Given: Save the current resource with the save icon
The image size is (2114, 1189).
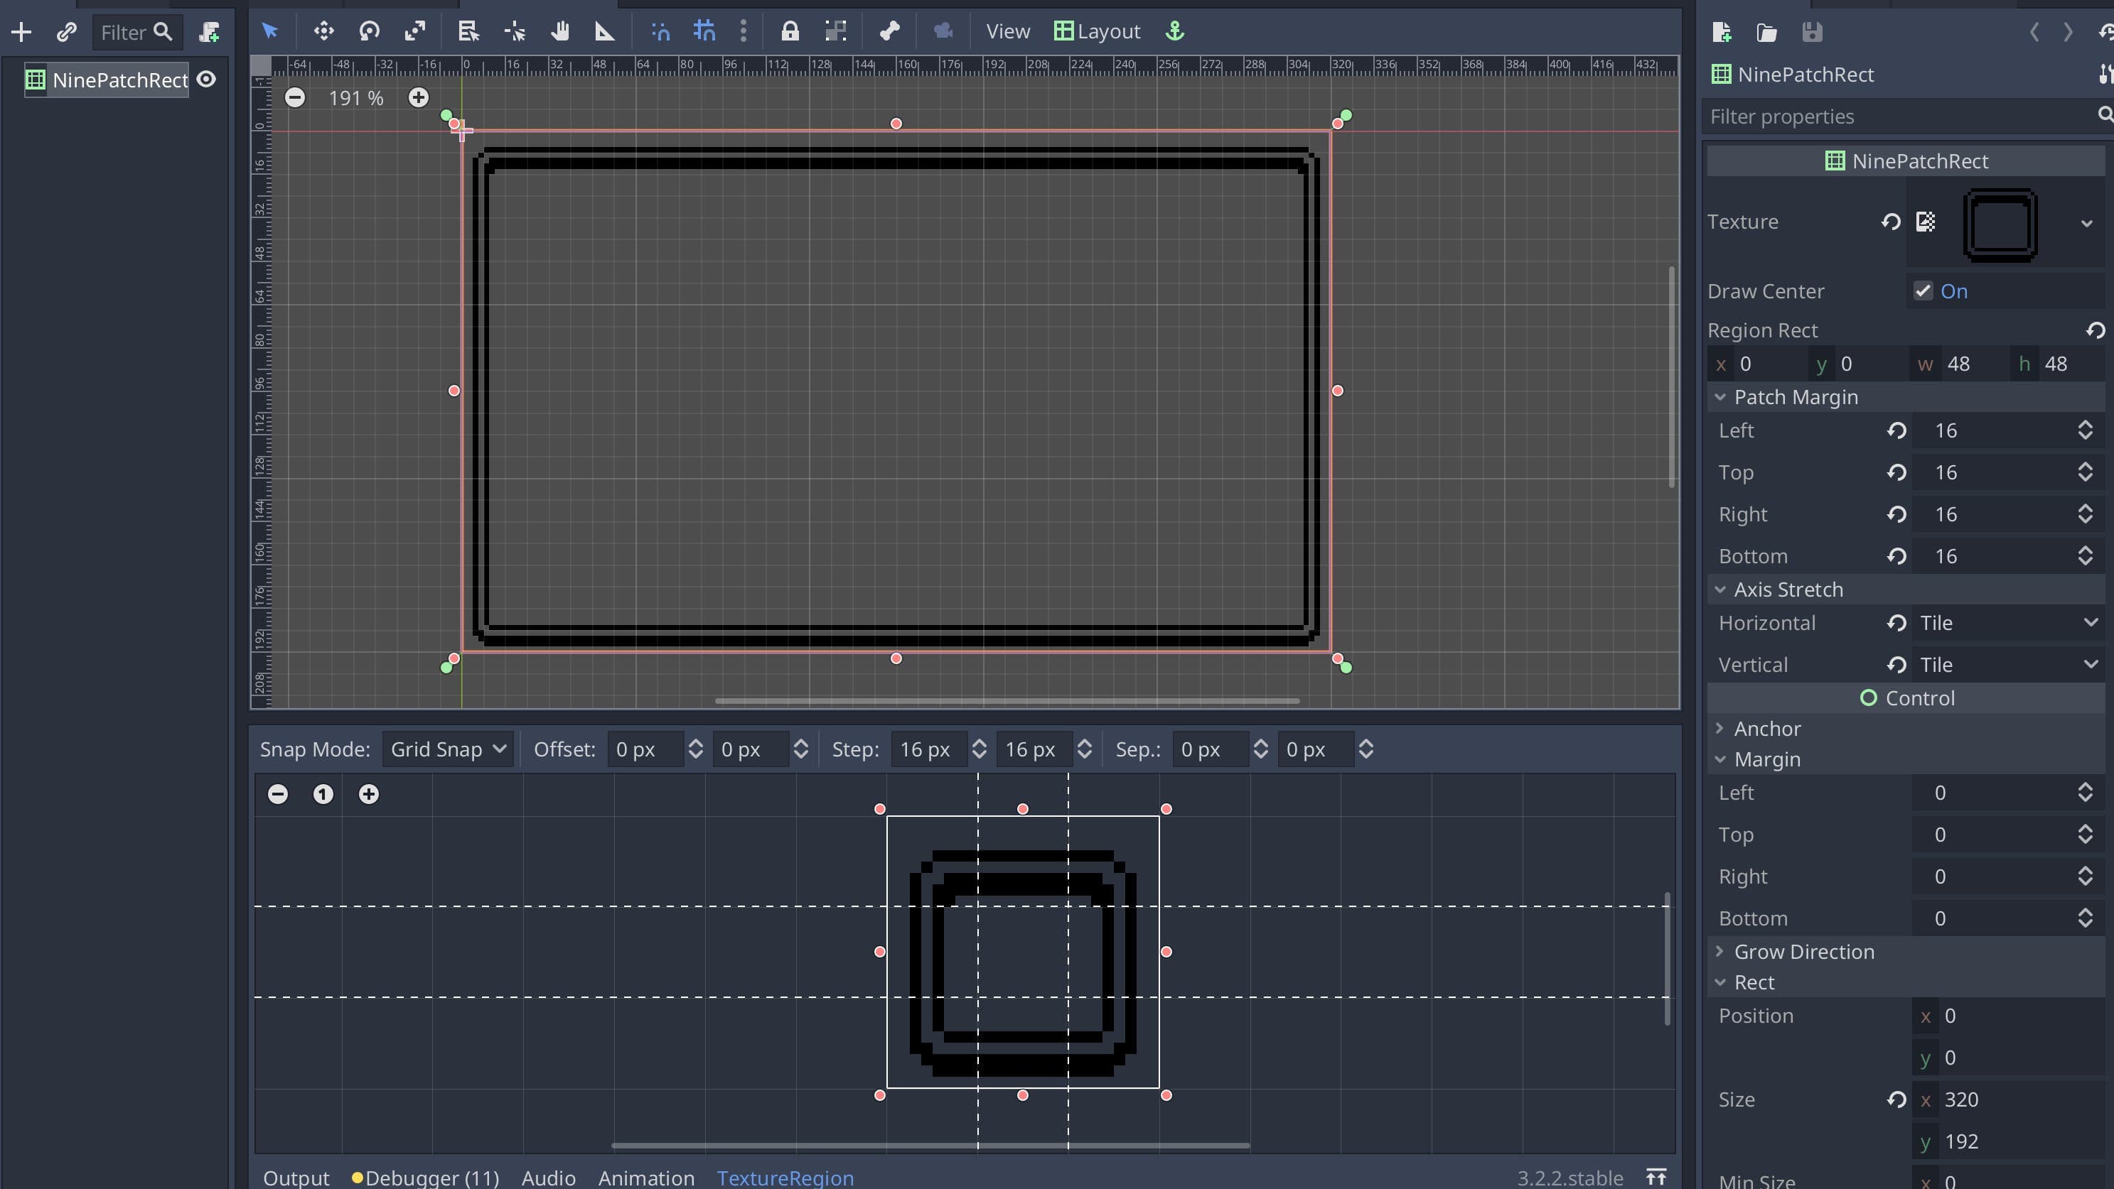Looking at the screenshot, I should (1813, 33).
